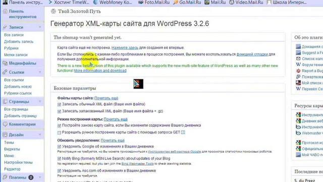Expand the Плагины menu arrow
323x182 pixels.
[40, 177]
